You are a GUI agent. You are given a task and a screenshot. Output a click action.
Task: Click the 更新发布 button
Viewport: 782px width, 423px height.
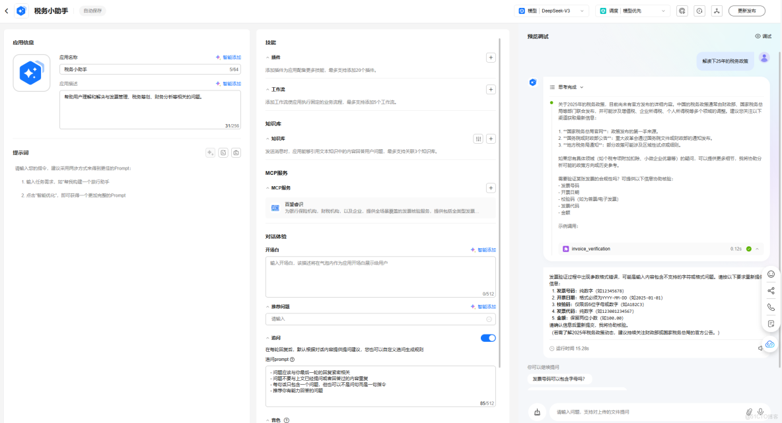(747, 11)
